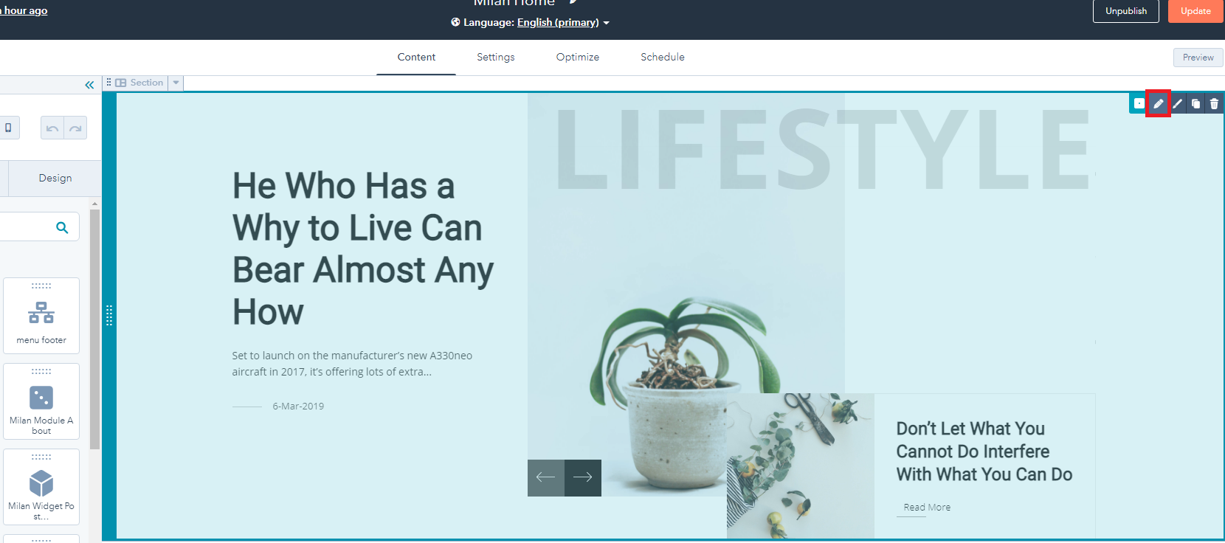This screenshot has height=543, width=1225.
Task: Click the pencil edit icon on the module
Action: coord(1158,104)
